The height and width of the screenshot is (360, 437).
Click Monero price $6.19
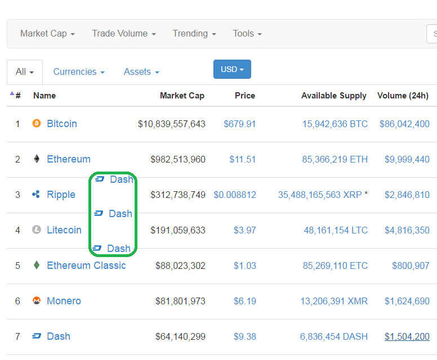coord(245,301)
